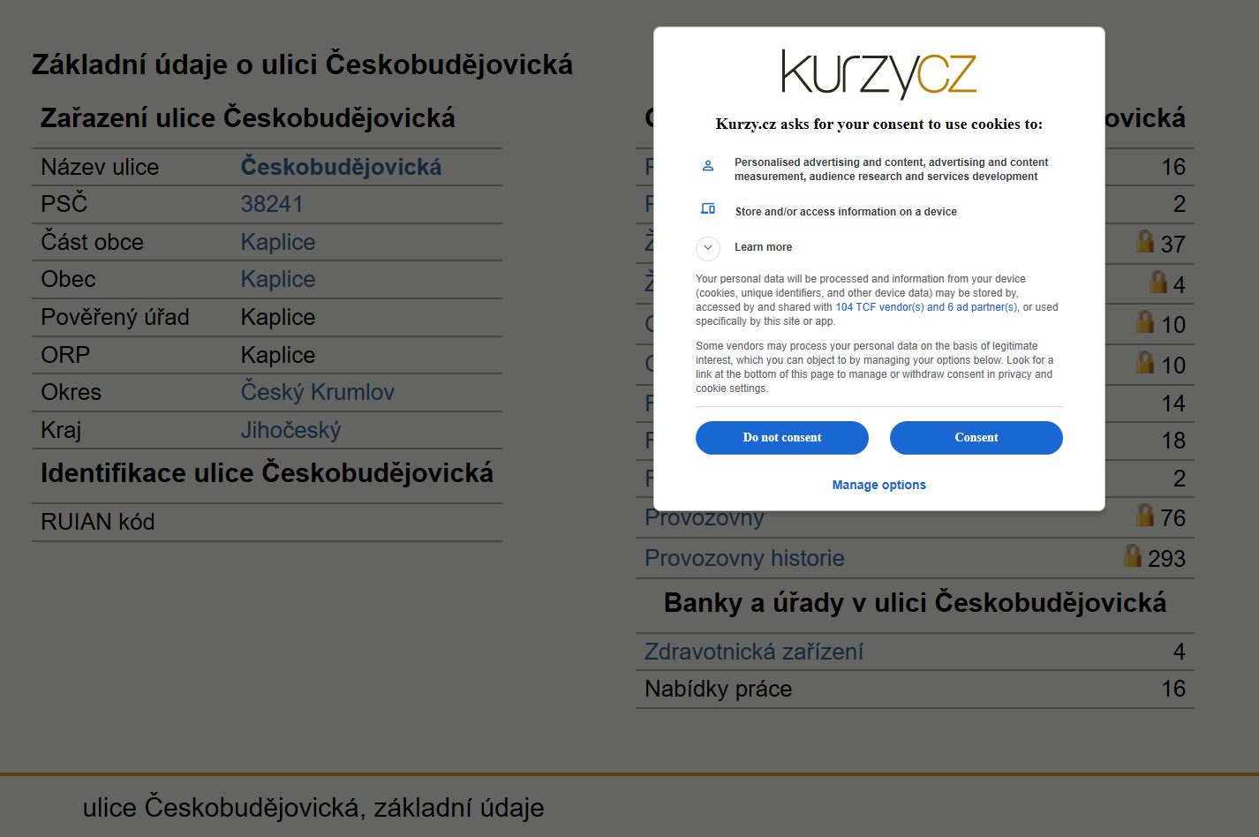Open the Českobudějovická street name link
Image resolution: width=1259 pixels, height=837 pixels.
coord(342,167)
